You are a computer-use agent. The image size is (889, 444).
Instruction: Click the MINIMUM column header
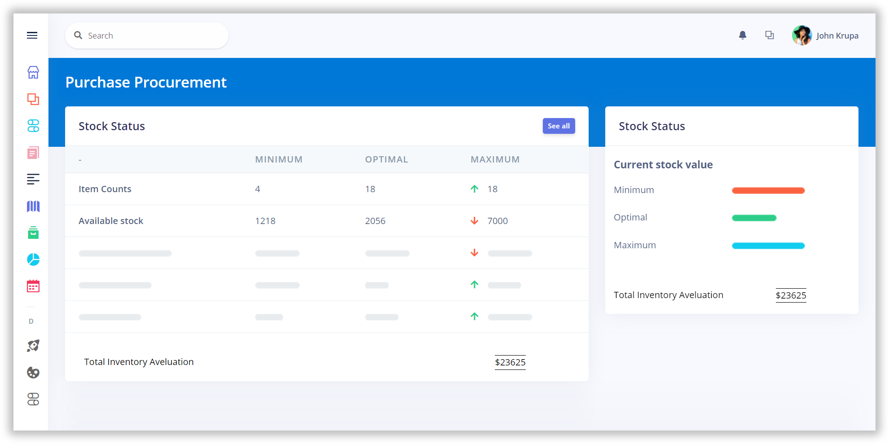pos(279,159)
